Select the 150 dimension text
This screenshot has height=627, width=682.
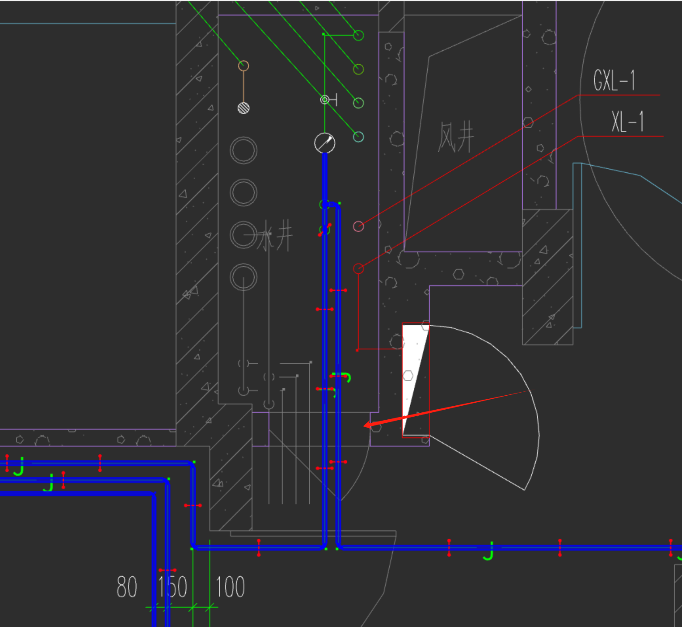click(173, 587)
